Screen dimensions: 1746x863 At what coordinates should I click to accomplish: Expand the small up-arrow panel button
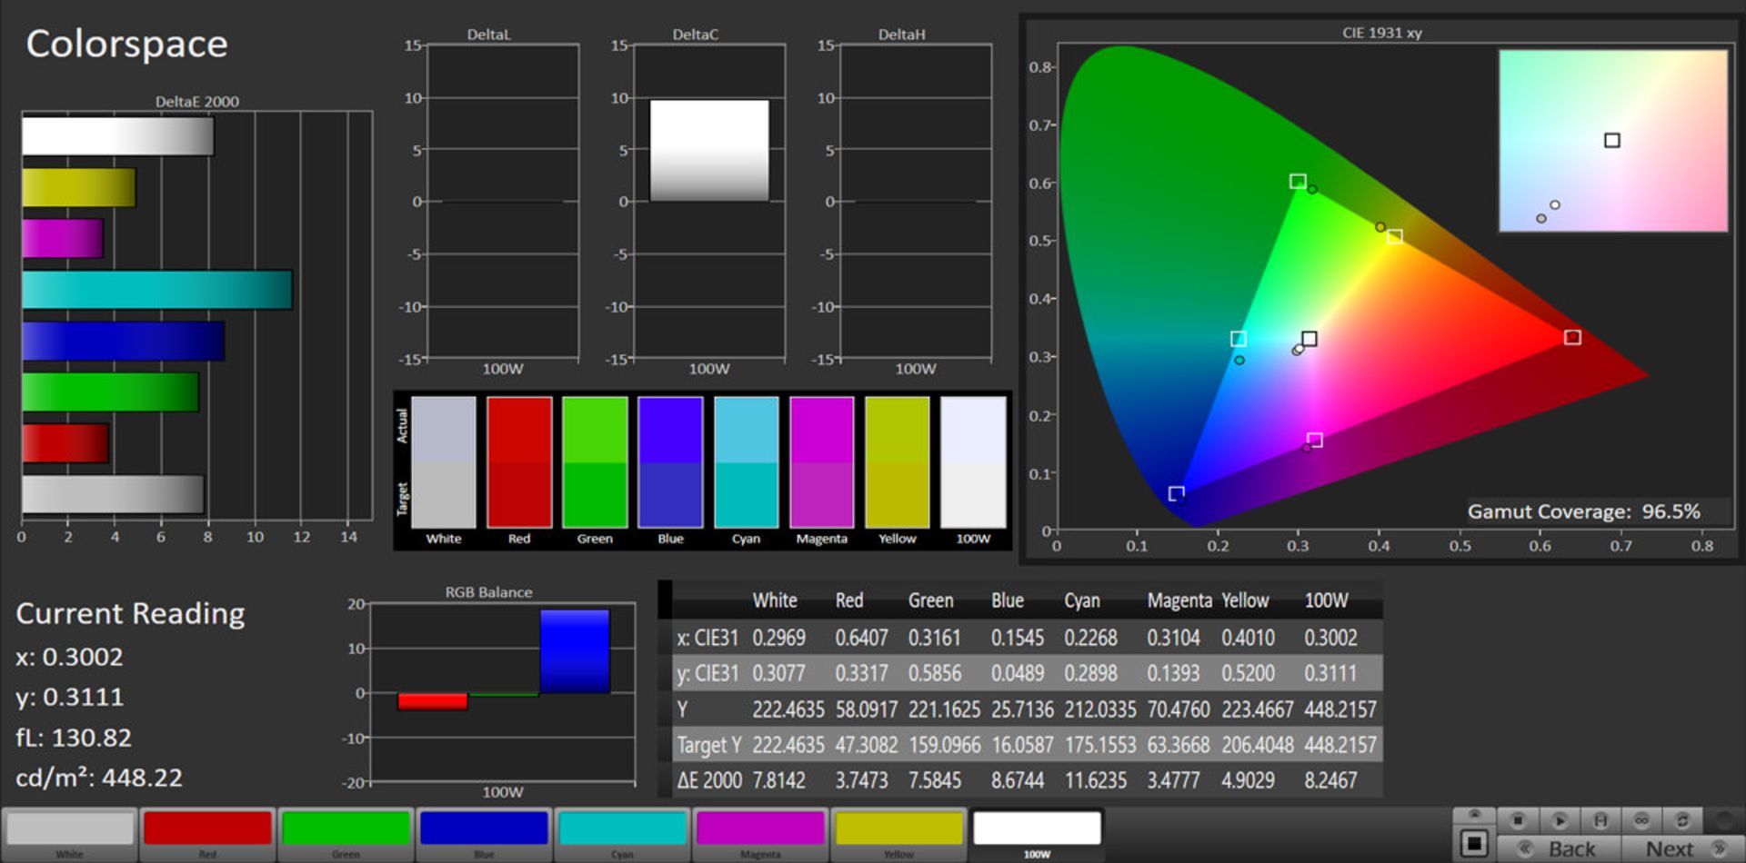(1474, 813)
